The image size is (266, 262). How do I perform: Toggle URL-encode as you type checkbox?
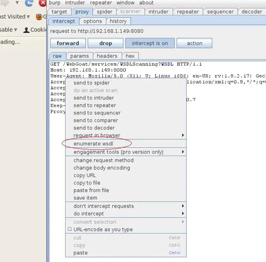(69, 229)
